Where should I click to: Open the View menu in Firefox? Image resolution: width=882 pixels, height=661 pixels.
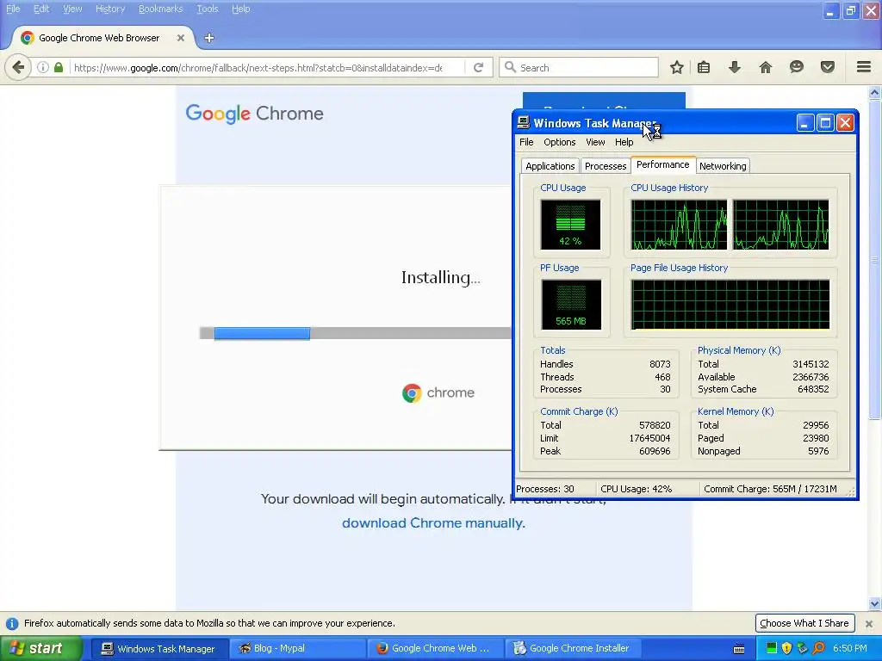click(x=72, y=9)
